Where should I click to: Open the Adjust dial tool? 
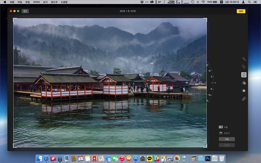click(x=244, y=91)
